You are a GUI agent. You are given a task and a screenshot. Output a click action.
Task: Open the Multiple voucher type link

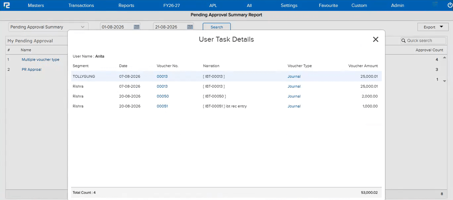(40, 59)
